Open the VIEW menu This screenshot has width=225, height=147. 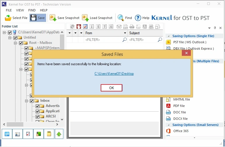20,10
